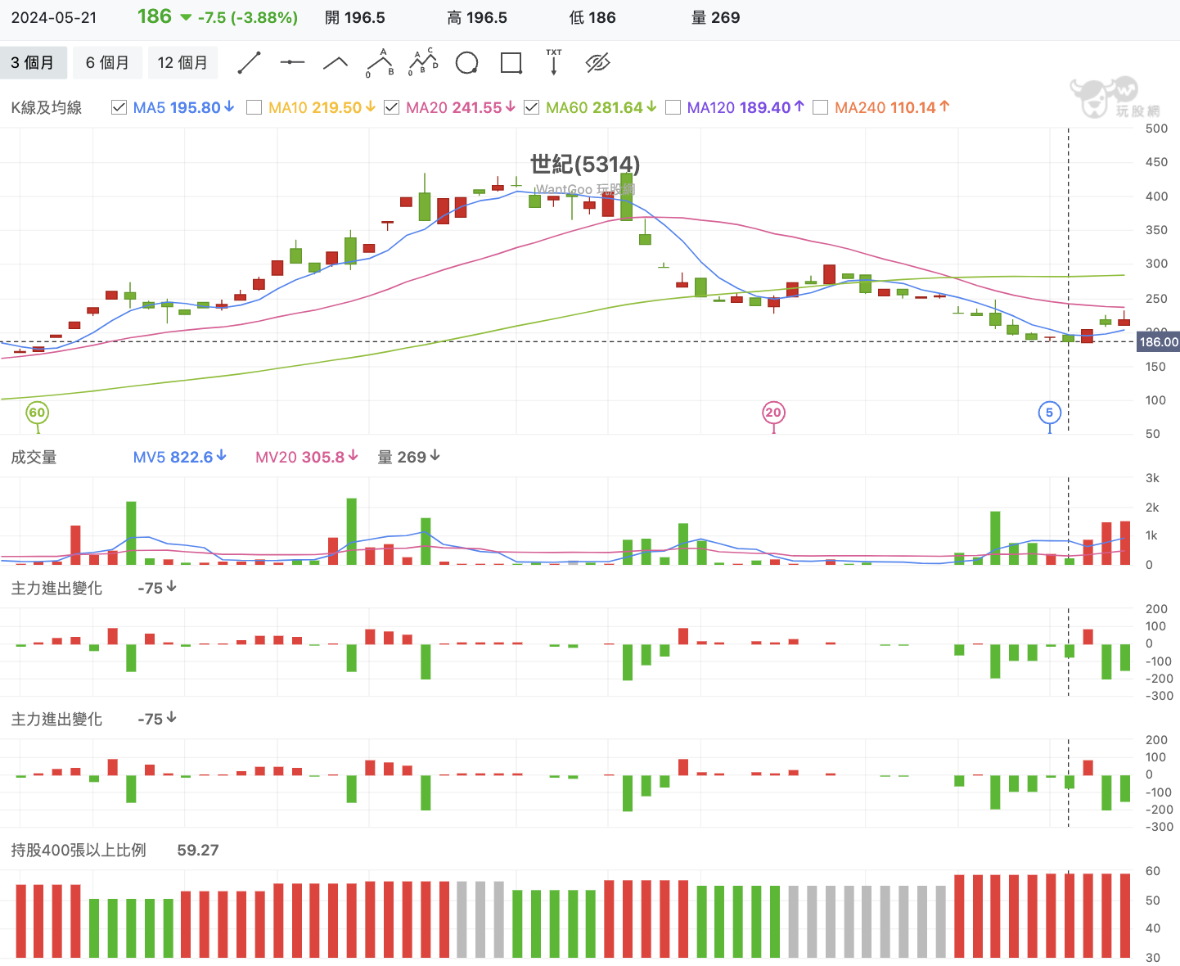This screenshot has height=966, width=1180.
Task: Select the 0-A-B wave pattern tool
Action: (x=380, y=63)
